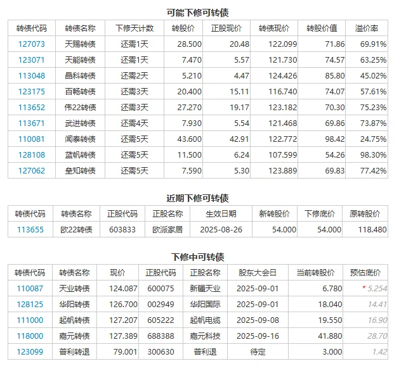Viewport: 406px width, 366px height.
Task: Click the 当前转股价 column header
Action: pyautogui.click(x=315, y=273)
